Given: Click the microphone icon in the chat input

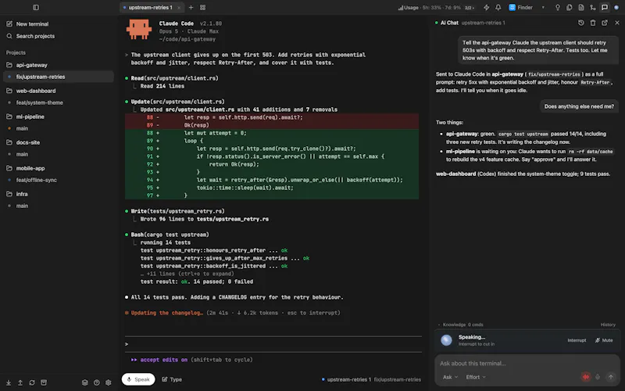Looking at the screenshot, I should (x=598, y=377).
